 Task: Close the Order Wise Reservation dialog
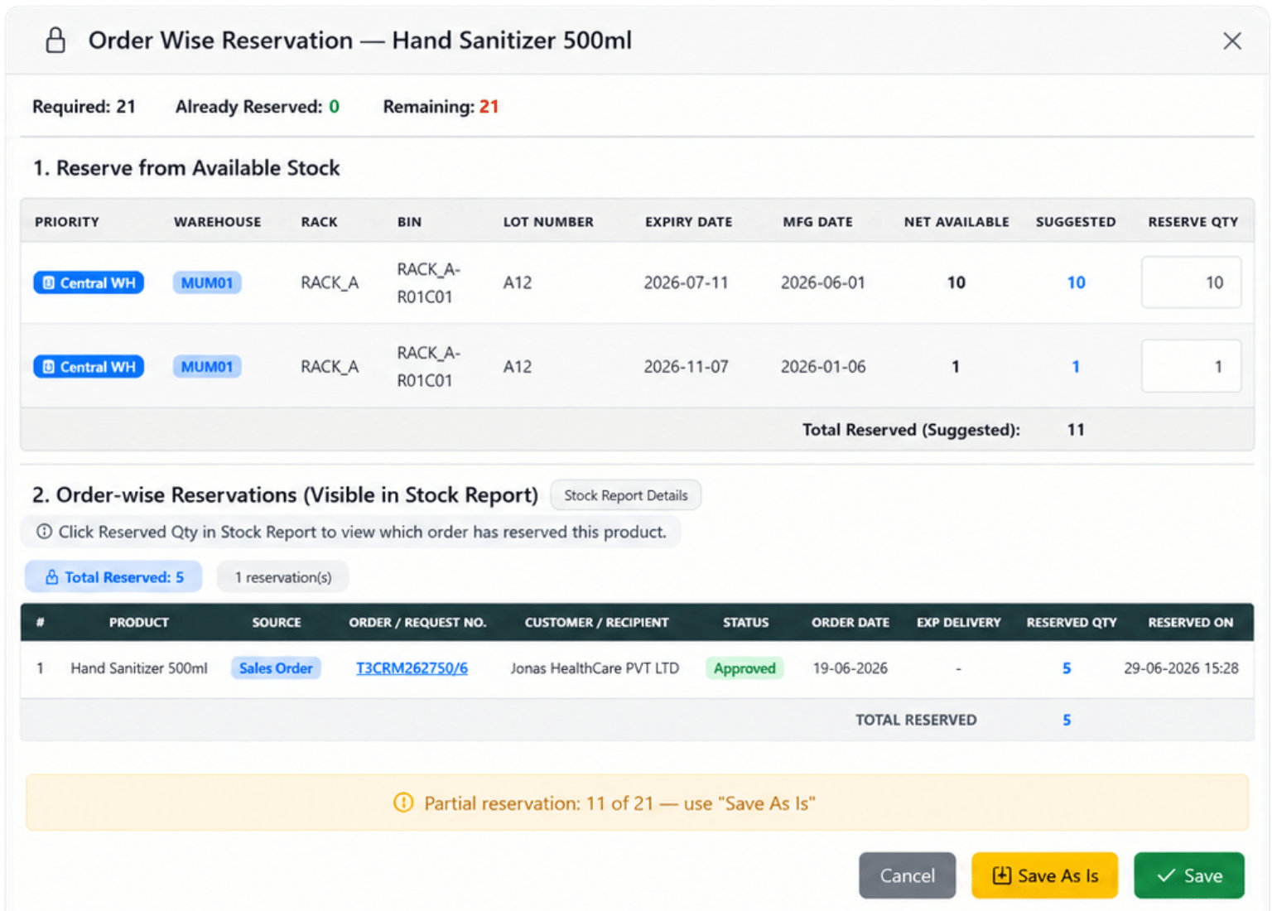(x=1231, y=41)
